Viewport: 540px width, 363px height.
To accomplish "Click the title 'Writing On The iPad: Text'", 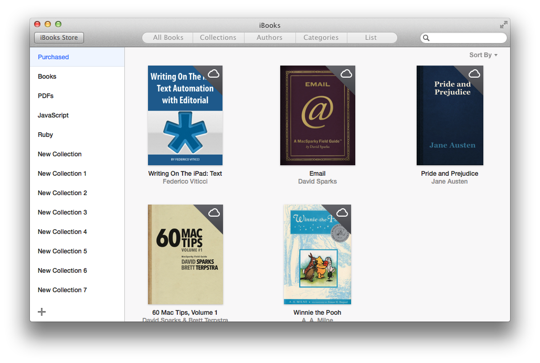I will 185,174.
